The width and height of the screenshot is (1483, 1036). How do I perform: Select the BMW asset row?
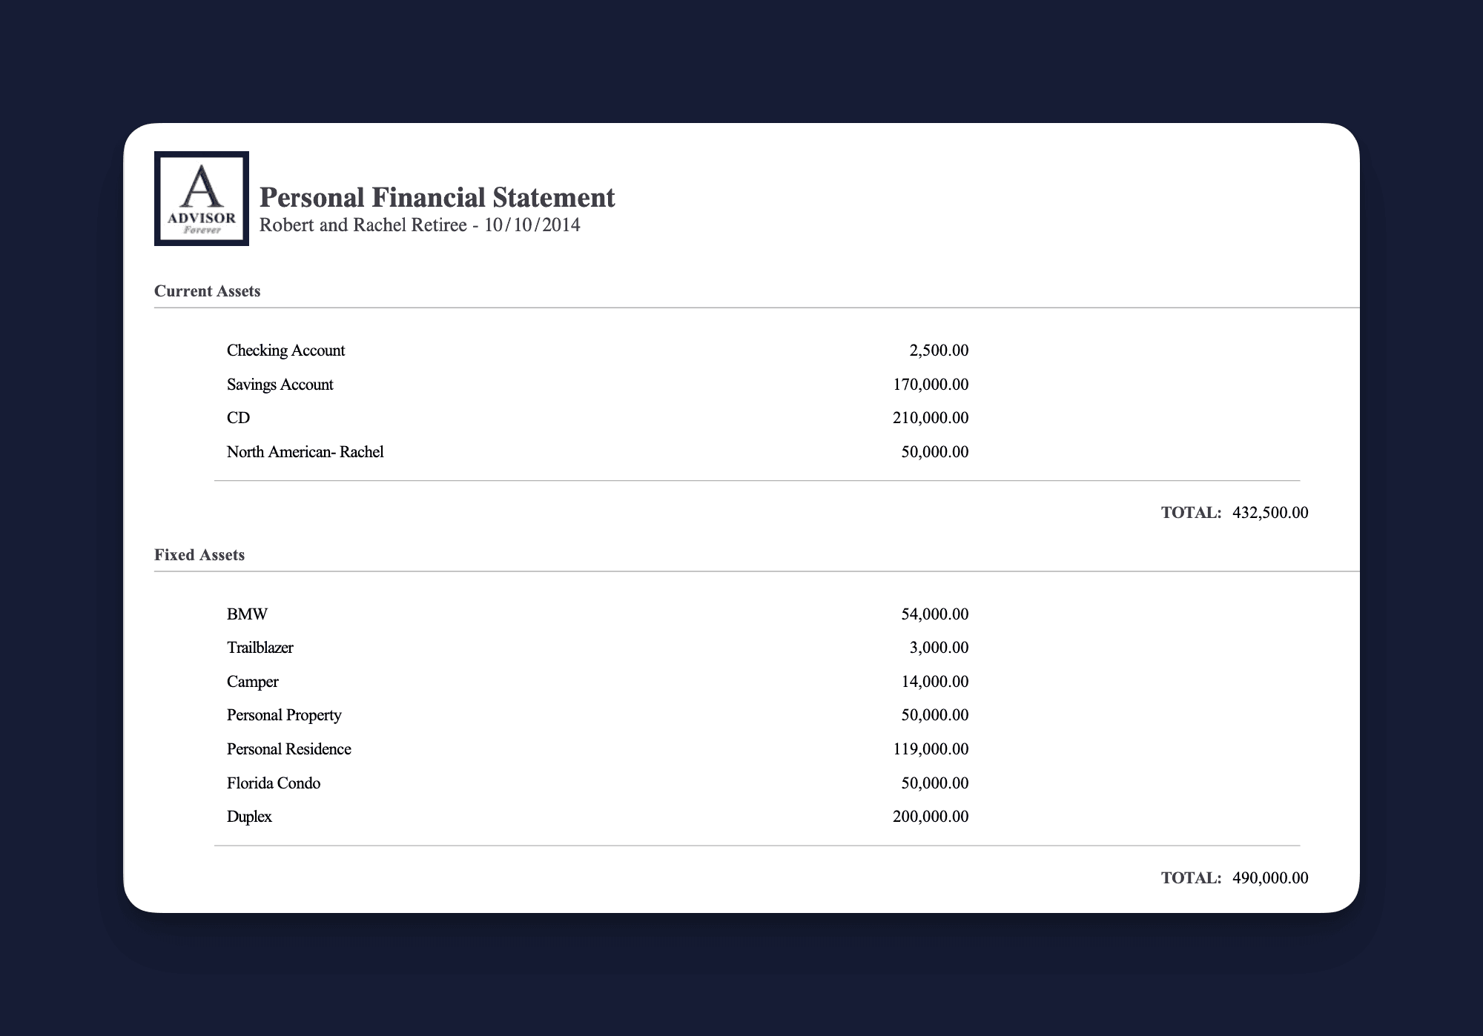247,614
